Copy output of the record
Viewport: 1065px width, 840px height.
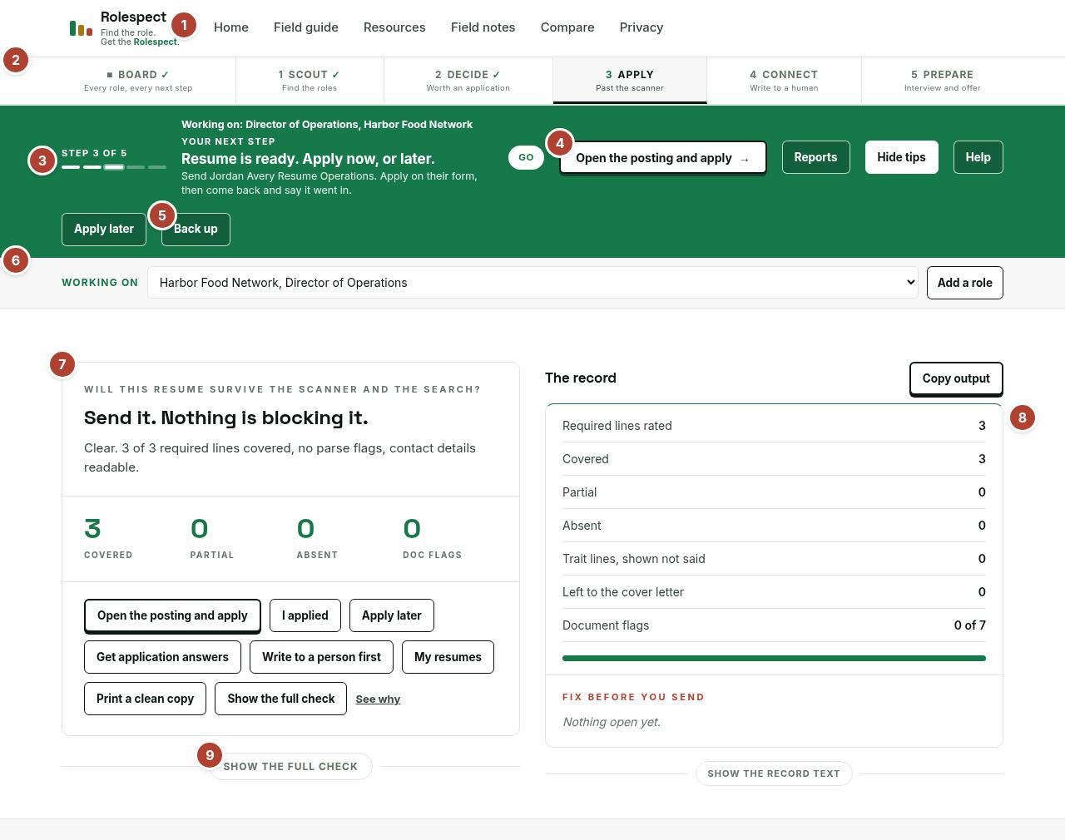coord(956,378)
